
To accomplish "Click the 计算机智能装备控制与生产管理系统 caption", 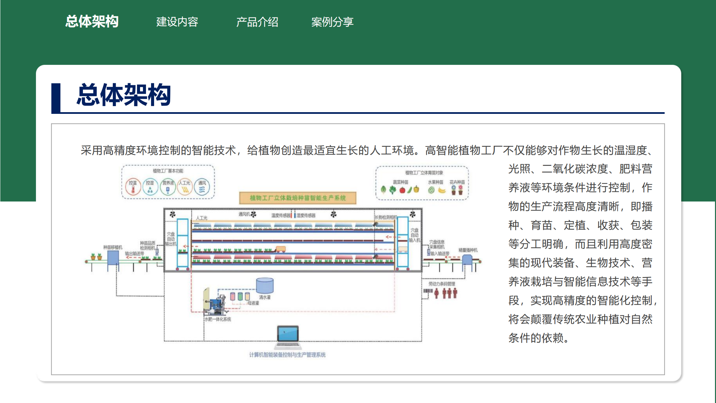I will pyautogui.click(x=287, y=355).
